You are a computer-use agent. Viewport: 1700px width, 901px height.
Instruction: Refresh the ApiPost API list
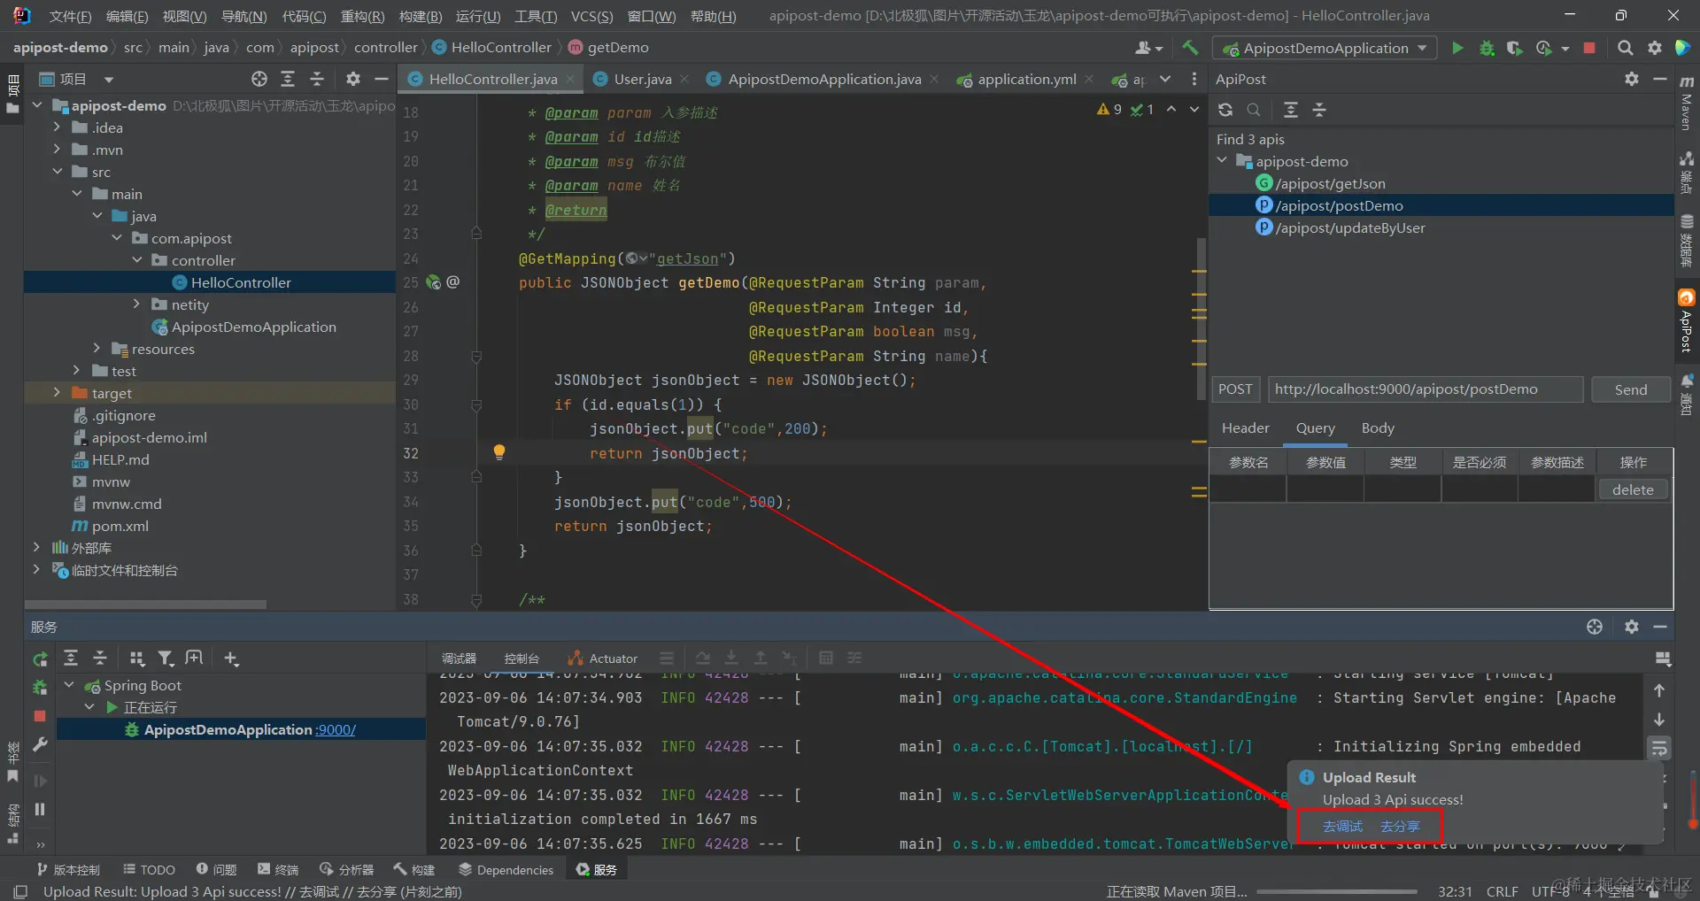(x=1225, y=110)
